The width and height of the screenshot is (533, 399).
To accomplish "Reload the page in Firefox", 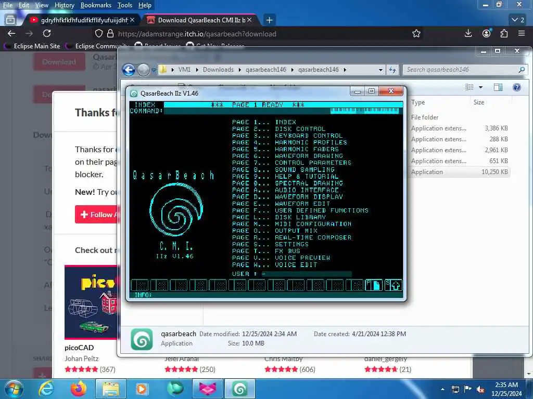I will (x=47, y=33).
